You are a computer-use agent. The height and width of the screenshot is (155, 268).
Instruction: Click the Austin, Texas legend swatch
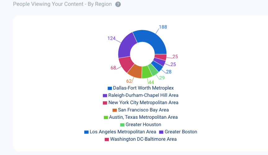(106, 117)
